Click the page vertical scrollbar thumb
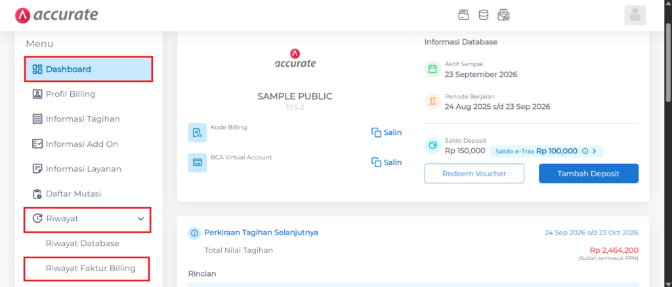The width and height of the screenshot is (672, 287). tap(667, 66)
